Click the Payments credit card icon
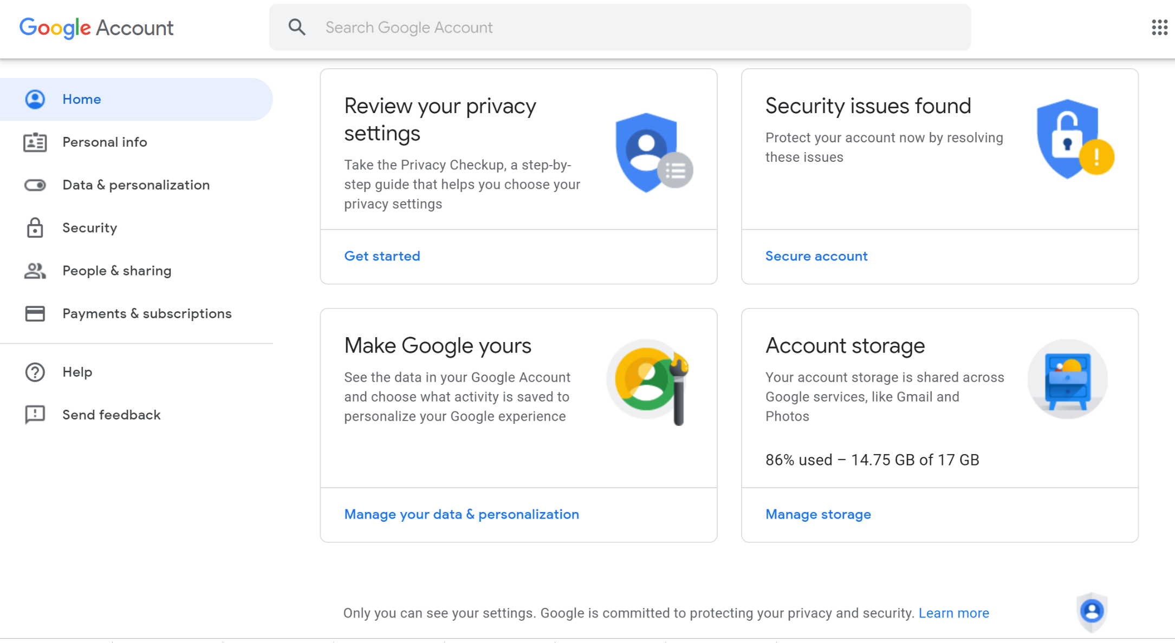Screen dimensions: 1175x643 click(35, 313)
